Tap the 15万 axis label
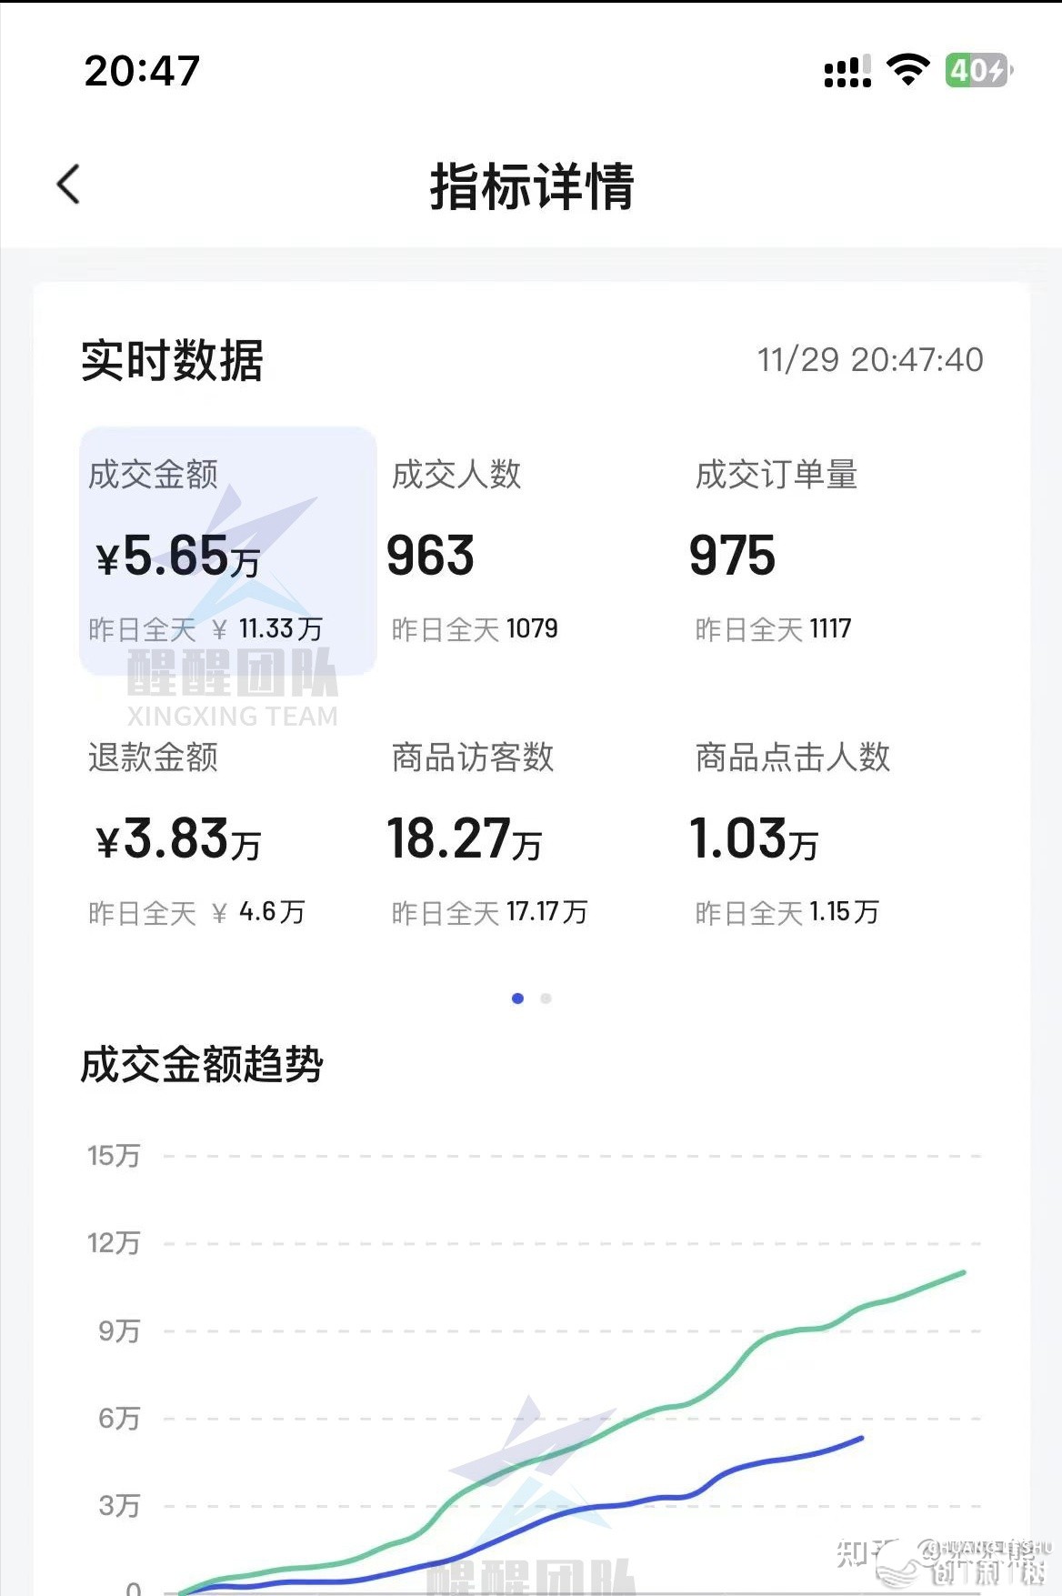This screenshot has height=1596, width=1062. (x=114, y=1156)
